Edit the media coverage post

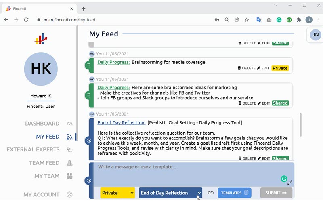pyautogui.click(x=263, y=68)
